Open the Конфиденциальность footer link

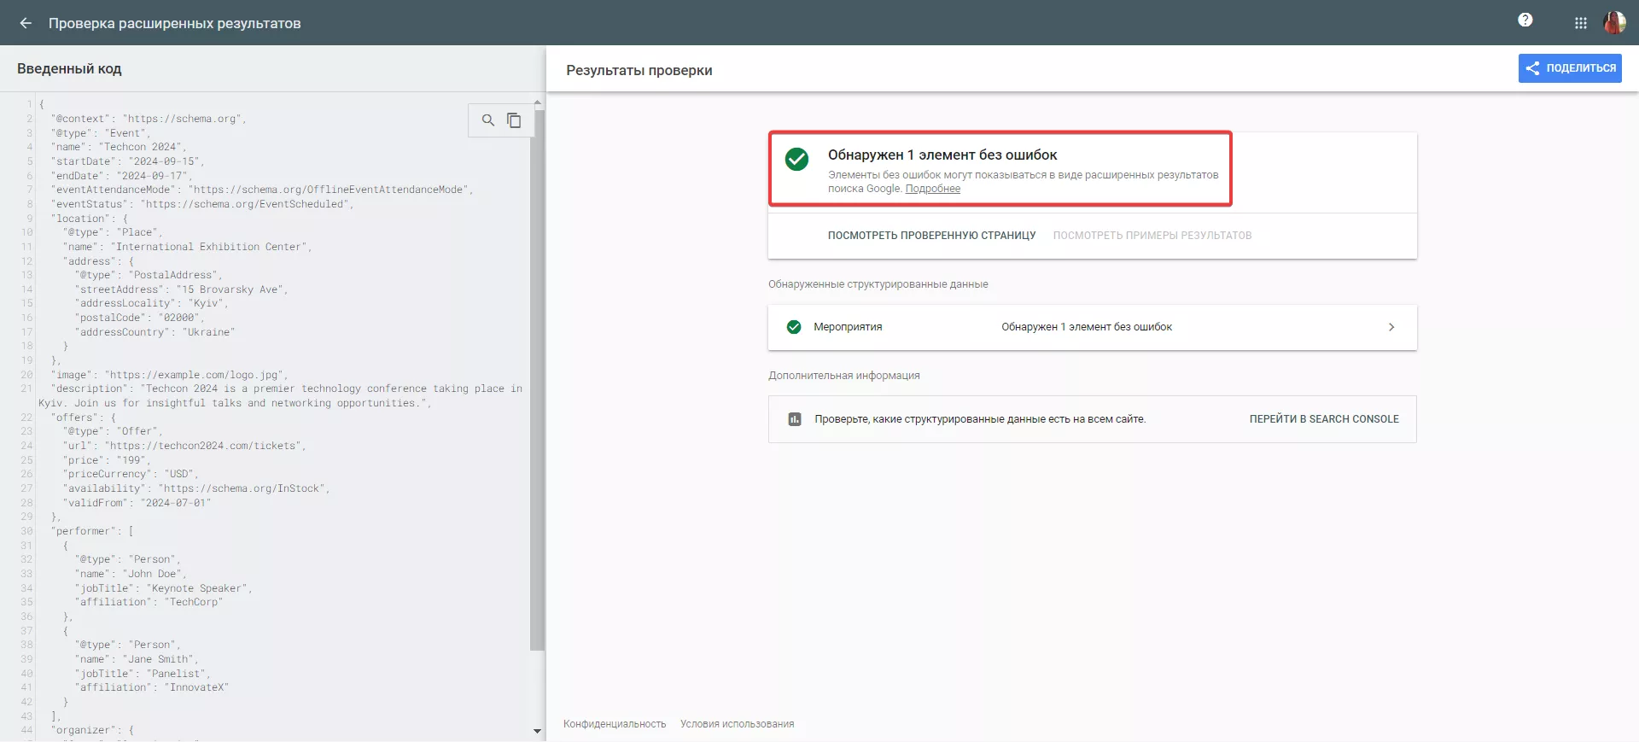(x=615, y=724)
